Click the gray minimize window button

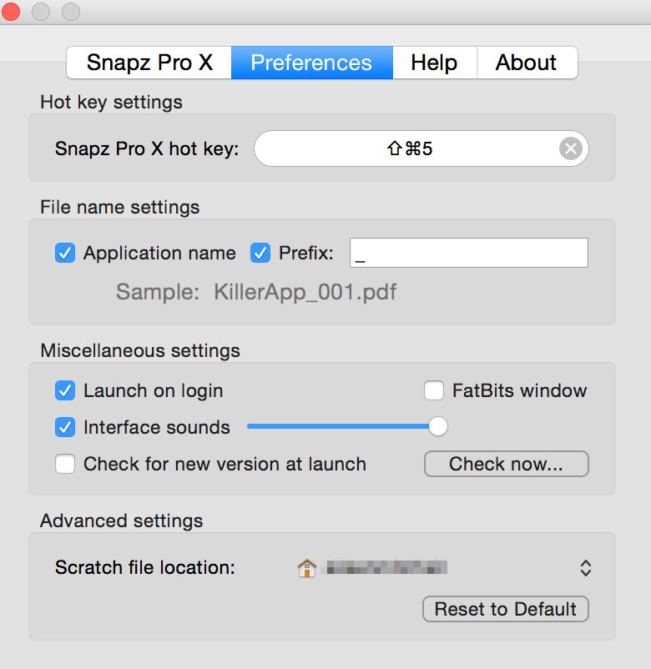pyautogui.click(x=41, y=12)
